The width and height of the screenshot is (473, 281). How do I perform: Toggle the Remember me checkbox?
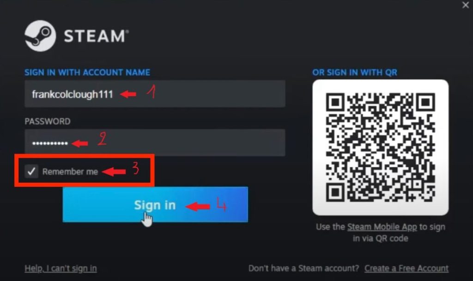31,171
